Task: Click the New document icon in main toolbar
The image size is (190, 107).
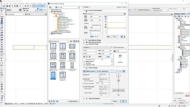Action: pos(2,6)
